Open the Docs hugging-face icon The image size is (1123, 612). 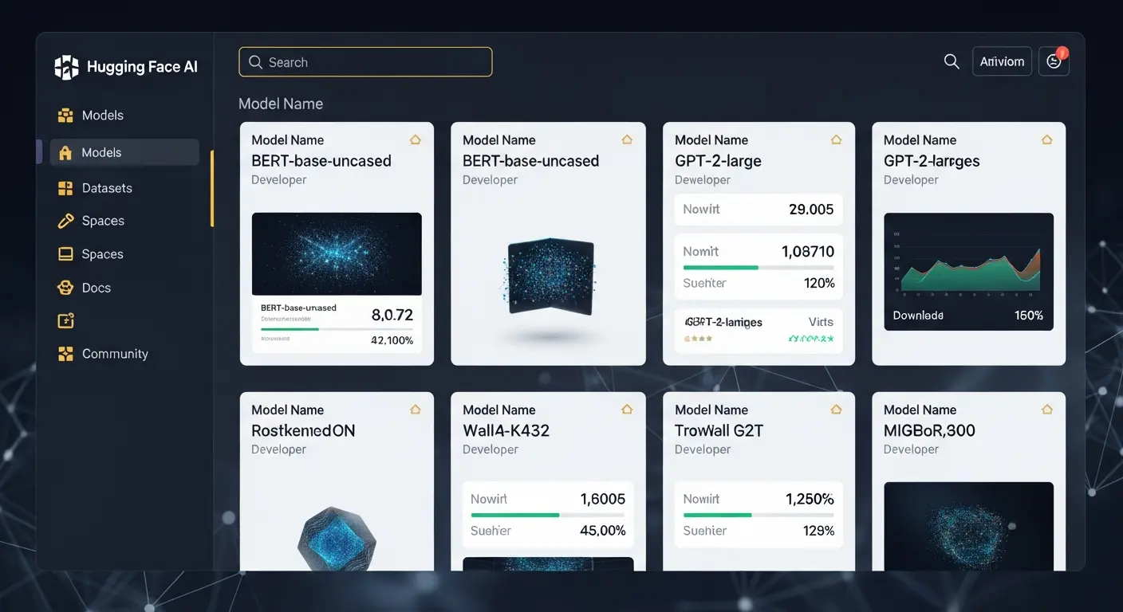click(65, 287)
